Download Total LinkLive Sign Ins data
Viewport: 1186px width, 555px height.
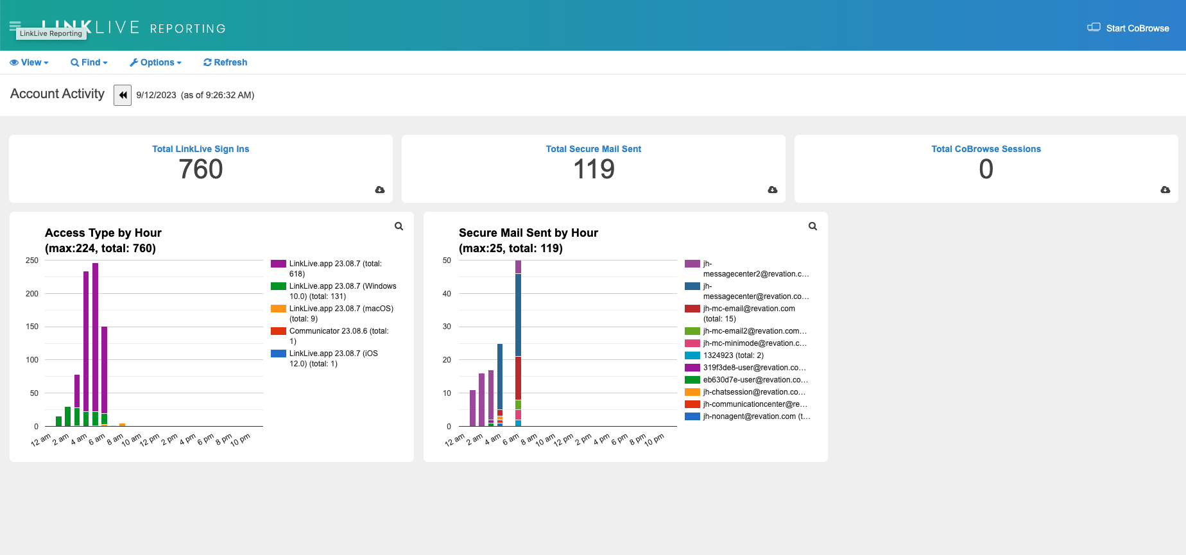click(x=380, y=190)
